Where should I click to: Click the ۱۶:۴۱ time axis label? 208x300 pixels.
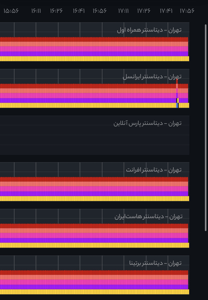point(79,11)
